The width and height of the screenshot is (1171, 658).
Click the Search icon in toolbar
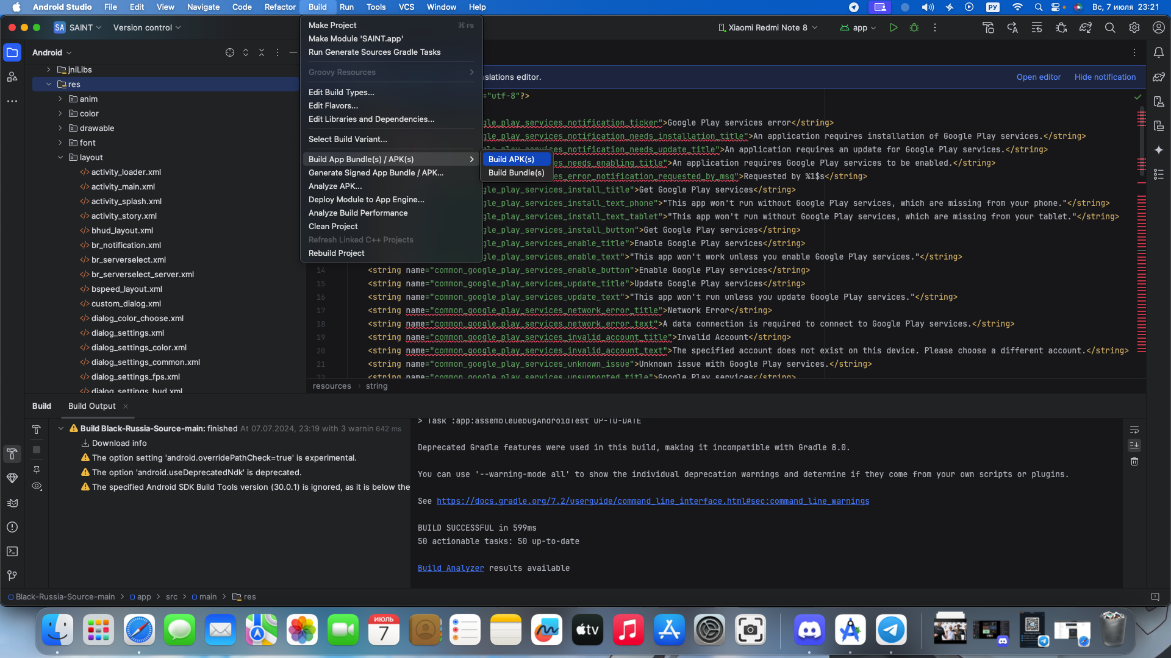[x=1110, y=27]
